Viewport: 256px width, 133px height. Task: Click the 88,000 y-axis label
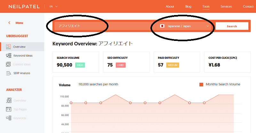(65, 106)
